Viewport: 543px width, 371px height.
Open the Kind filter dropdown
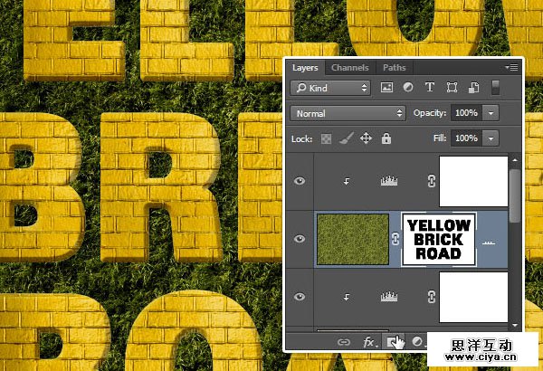[330, 88]
